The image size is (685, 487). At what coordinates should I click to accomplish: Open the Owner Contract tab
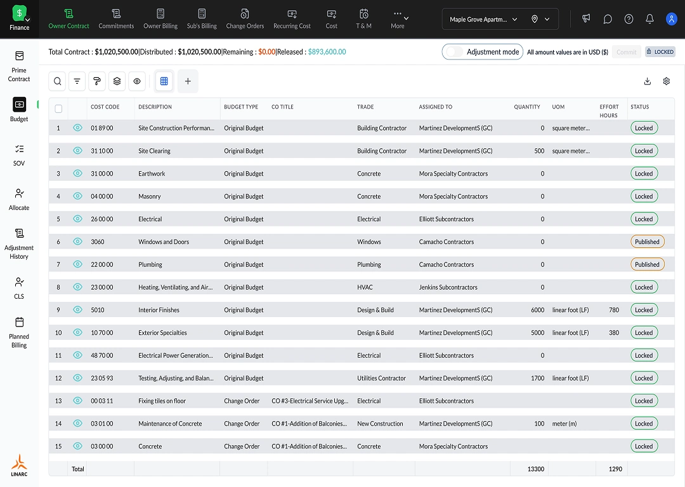point(68,19)
